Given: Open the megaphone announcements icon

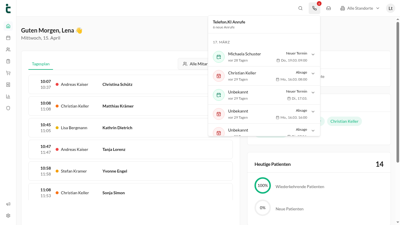Looking at the screenshot, I should pyautogui.click(x=8, y=204).
